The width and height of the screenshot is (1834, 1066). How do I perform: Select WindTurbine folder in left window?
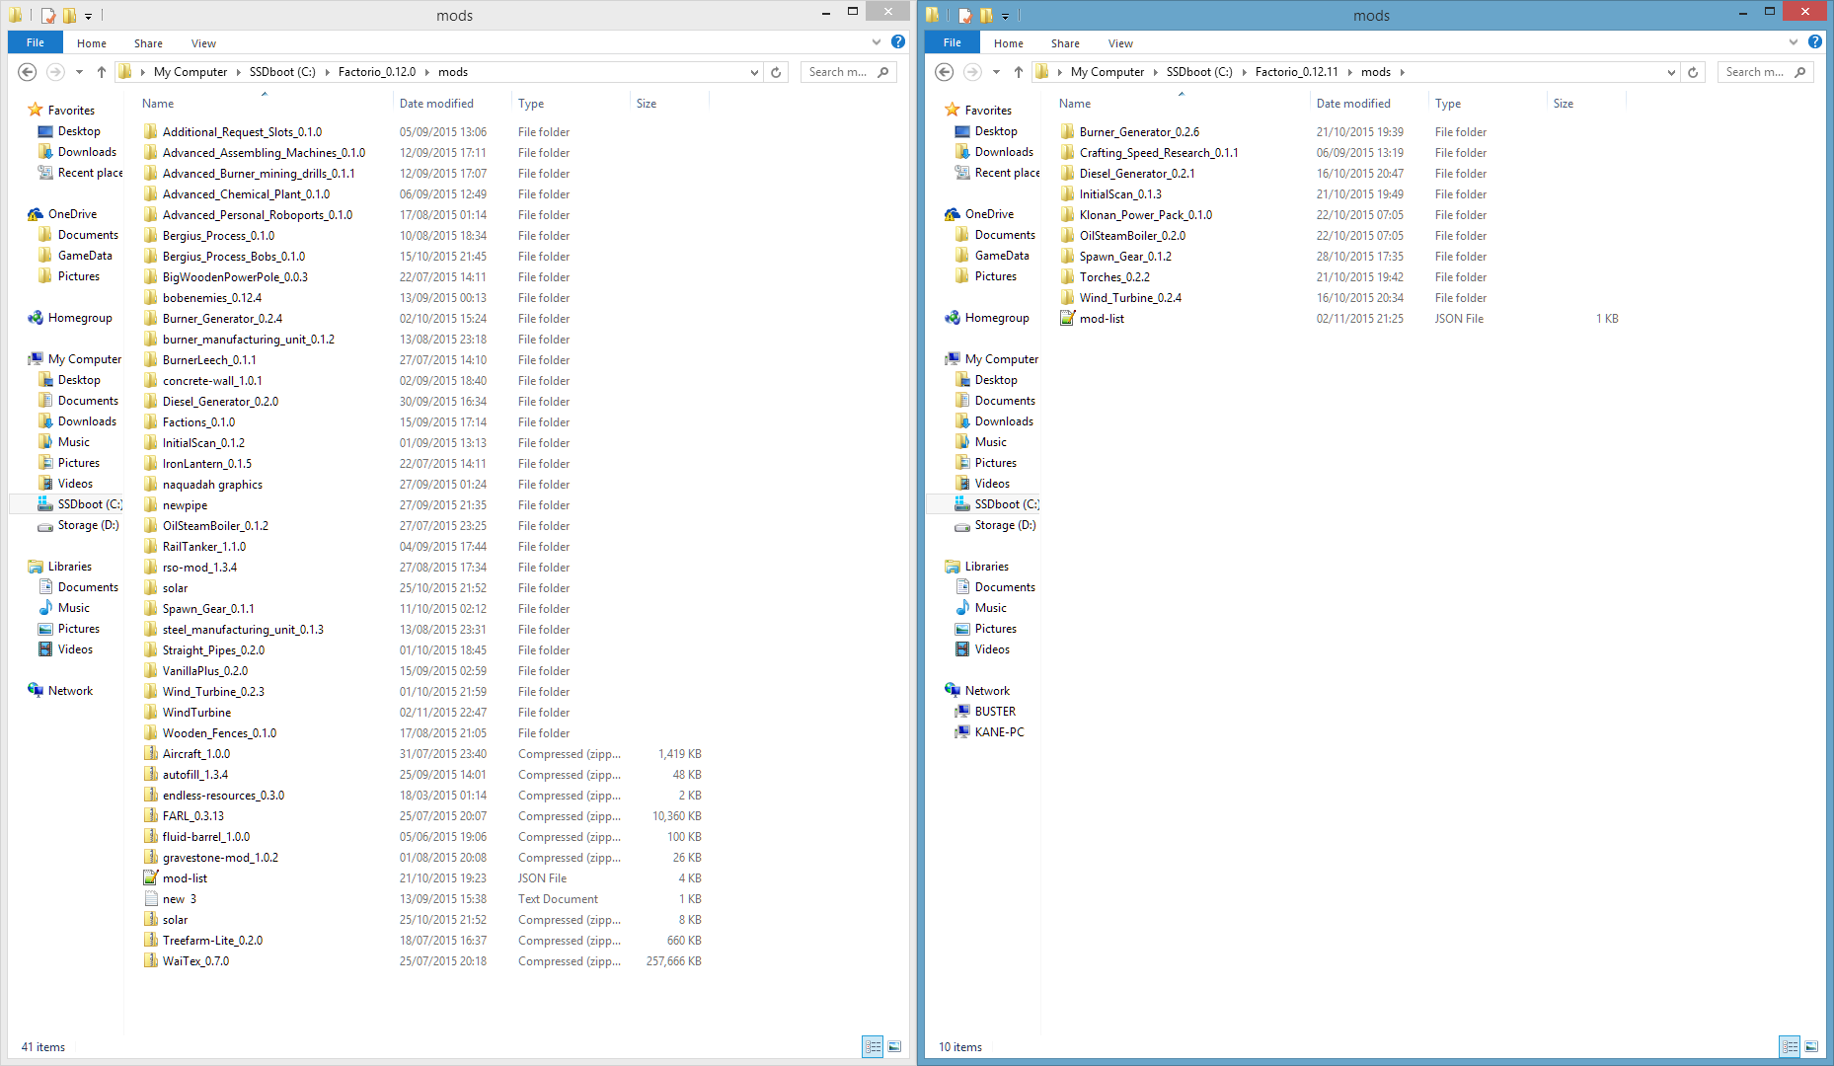pyautogui.click(x=187, y=713)
